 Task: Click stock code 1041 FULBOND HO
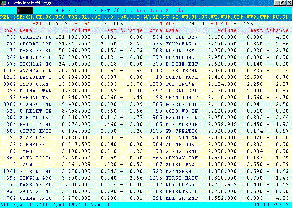coord(10,172)
